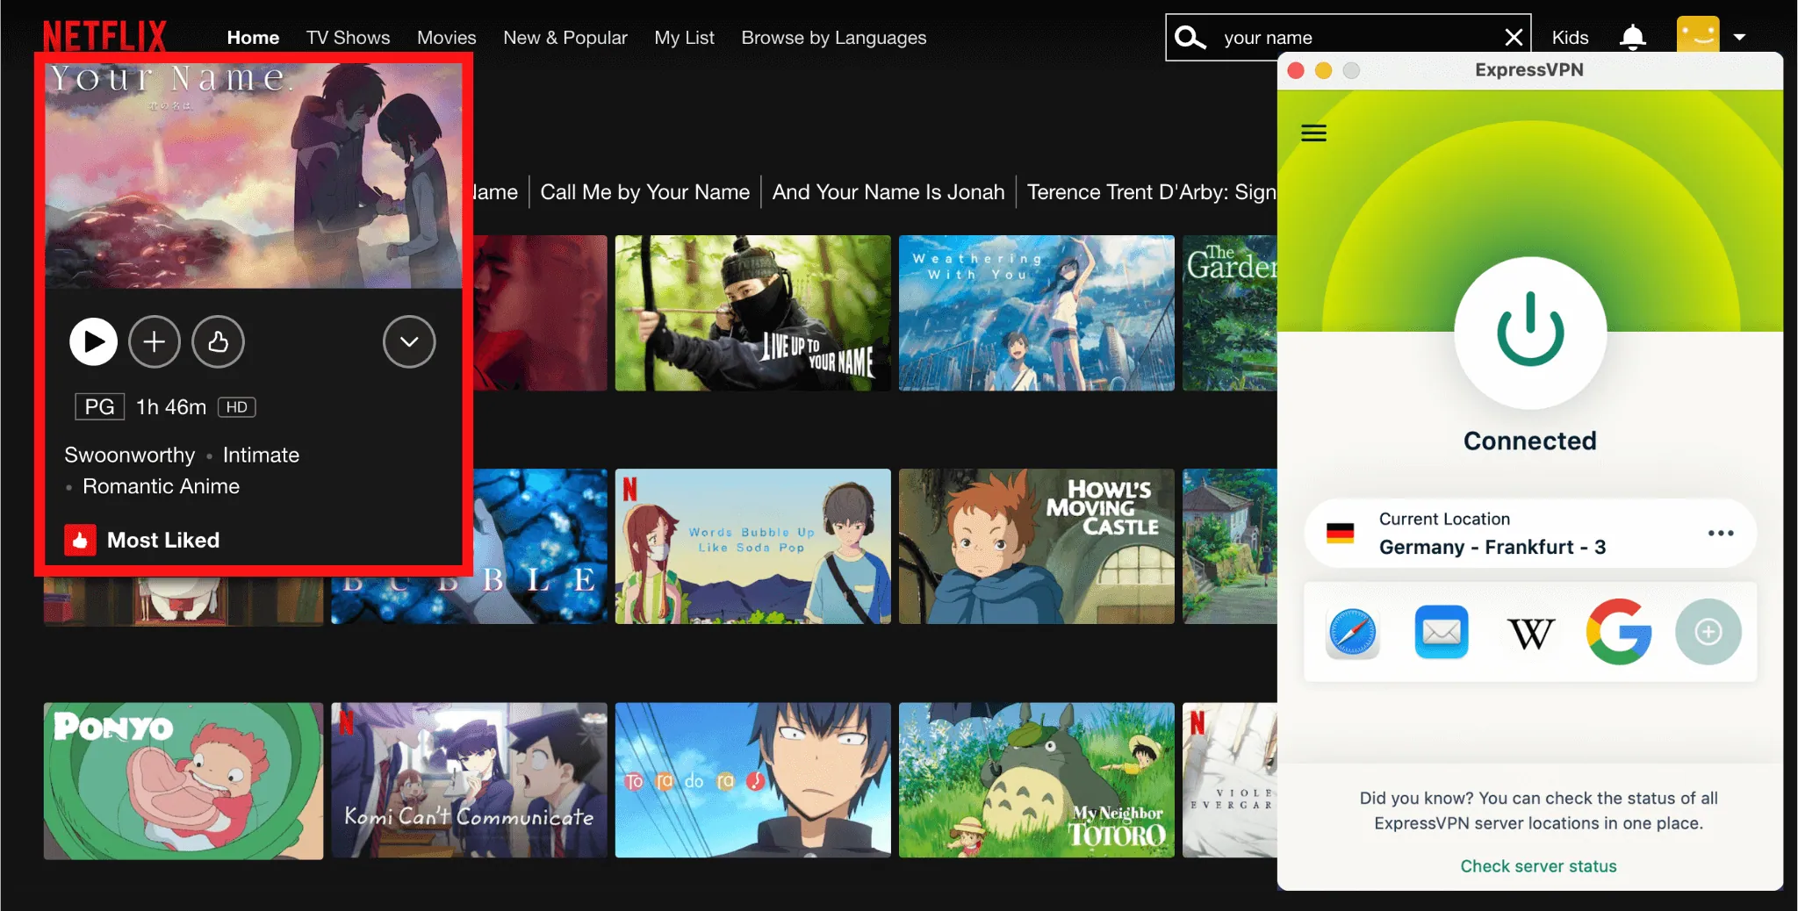This screenshot has width=1798, height=911.
Task: Click the PG rating badge
Action: [99, 407]
